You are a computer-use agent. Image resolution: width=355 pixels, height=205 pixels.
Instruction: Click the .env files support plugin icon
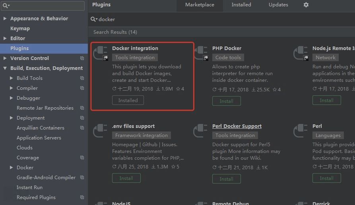[100, 131]
